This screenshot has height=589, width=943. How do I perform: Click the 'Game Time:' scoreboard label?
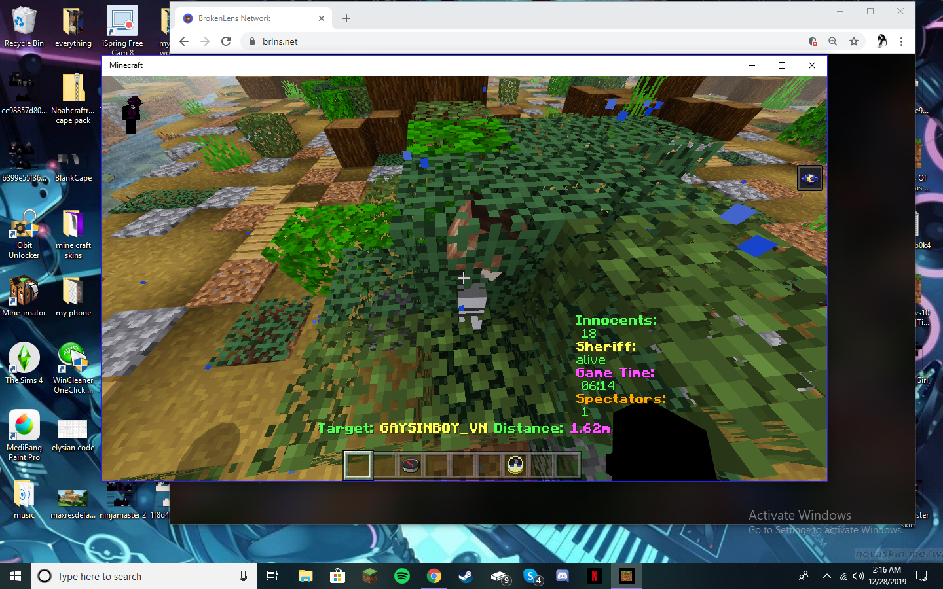(x=615, y=372)
